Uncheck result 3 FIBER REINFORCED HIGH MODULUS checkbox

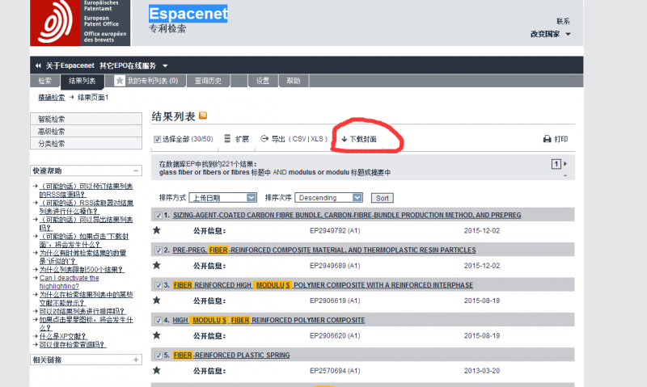(x=158, y=285)
